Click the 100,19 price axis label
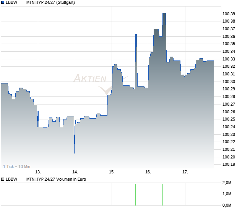 (x=229, y=164)
